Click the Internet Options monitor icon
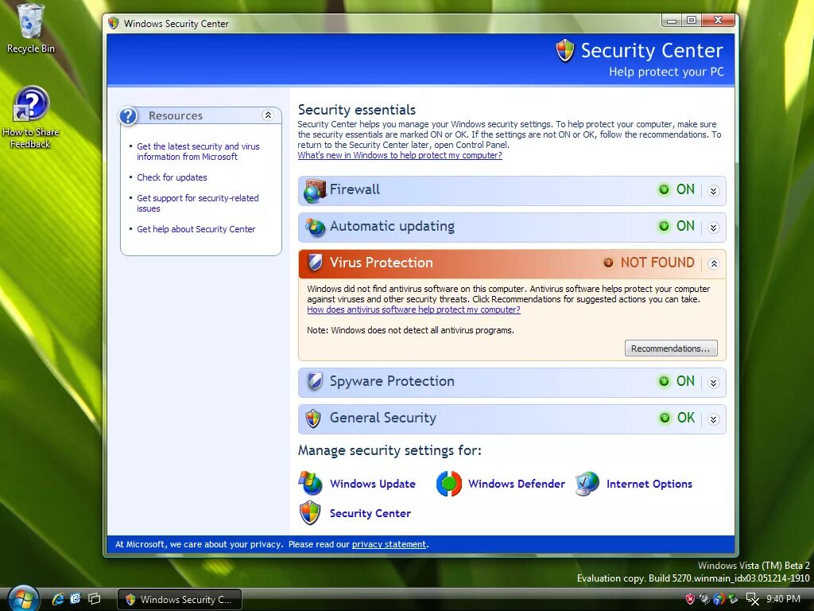Image resolution: width=814 pixels, height=611 pixels. coord(587,484)
